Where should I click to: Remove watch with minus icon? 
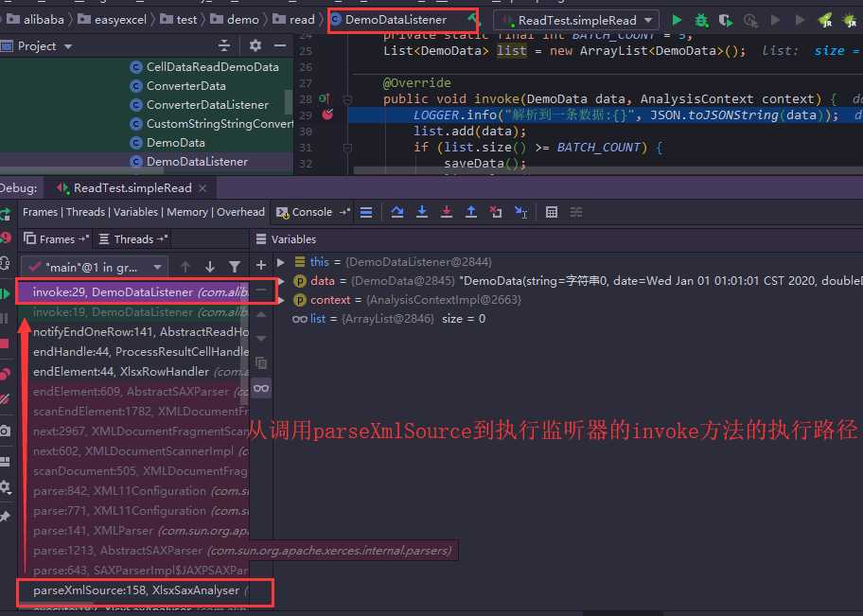click(x=261, y=290)
